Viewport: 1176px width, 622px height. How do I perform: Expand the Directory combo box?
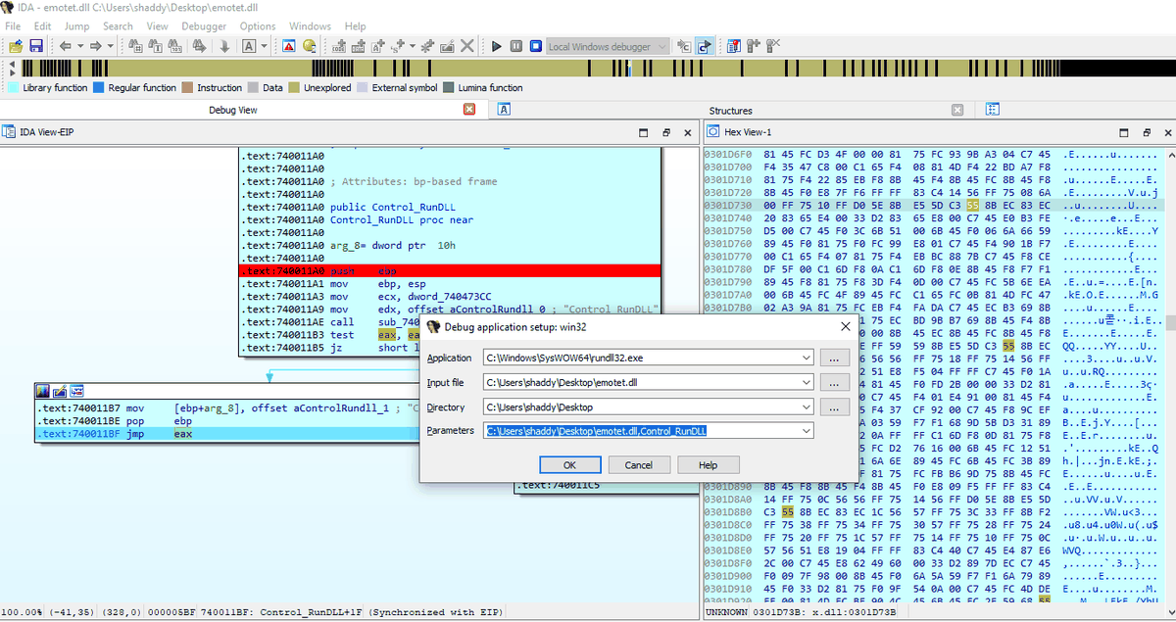pyautogui.click(x=806, y=407)
